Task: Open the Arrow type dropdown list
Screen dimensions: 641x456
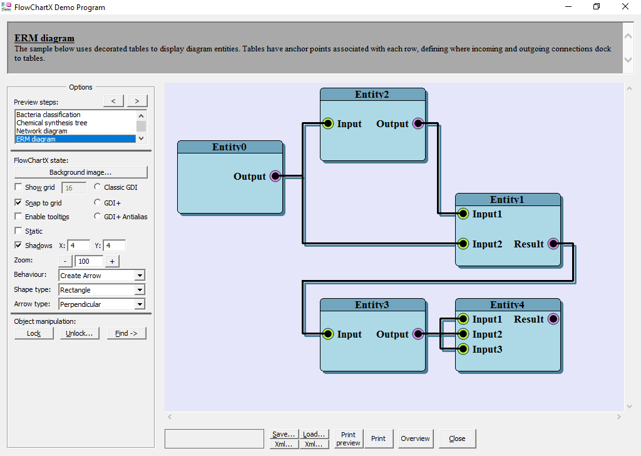Action: tap(140, 304)
